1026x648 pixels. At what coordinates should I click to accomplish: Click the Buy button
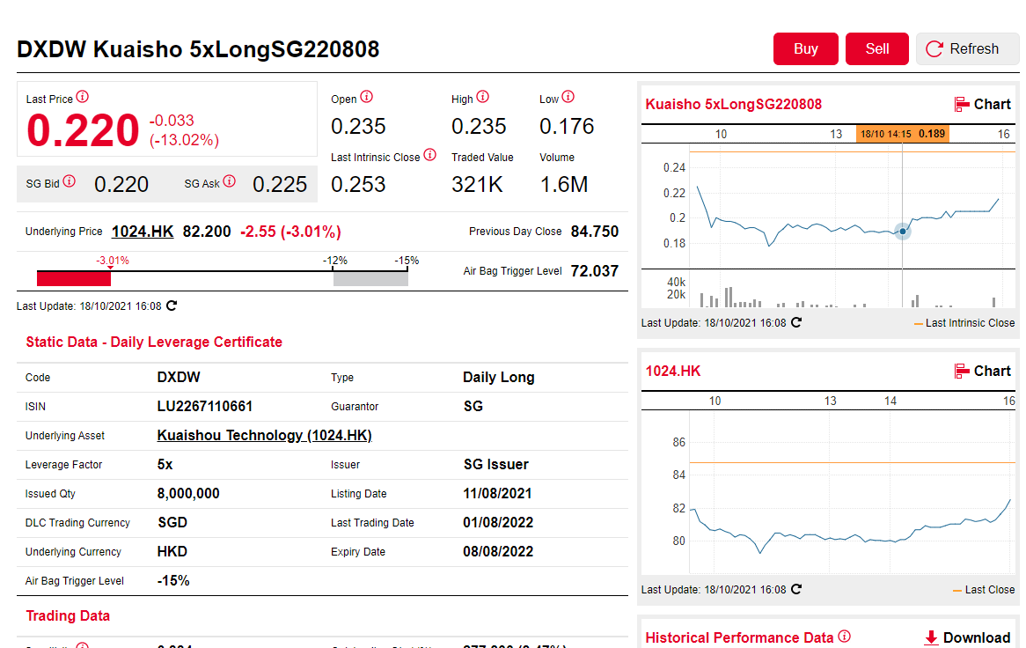point(805,49)
